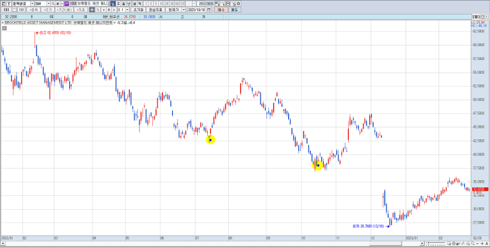Screen dimensions: 490x248
Task: Open the X 1 playback speed dropdown
Action: pos(127,10)
